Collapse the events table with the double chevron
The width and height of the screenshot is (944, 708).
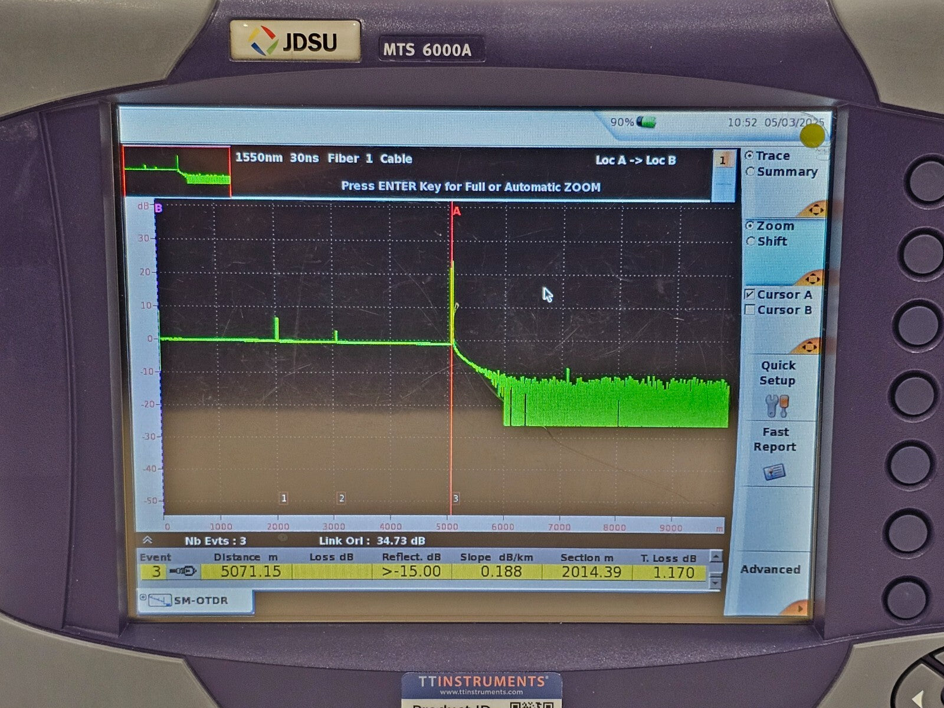tap(147, 539)
